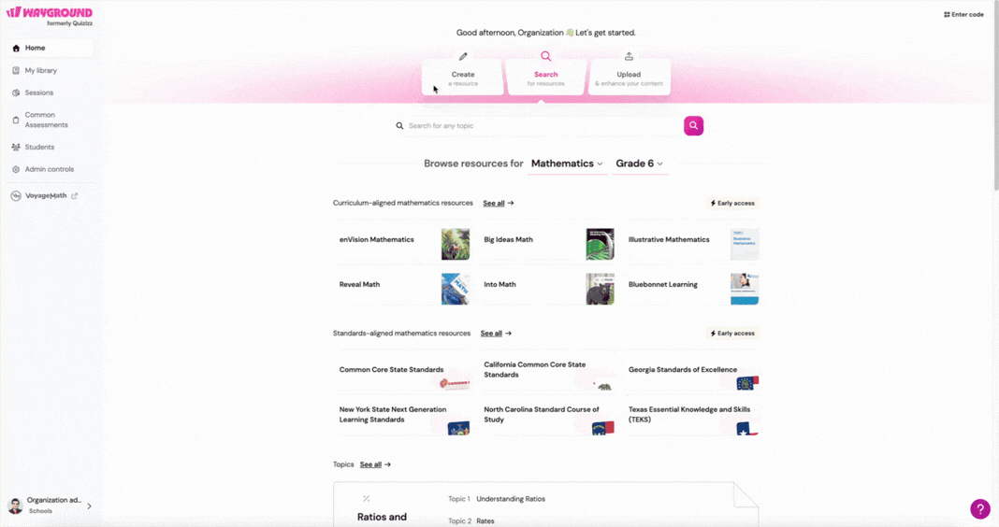Viewport: 999px width, 527px height.
Task: Click the pencil icon above Create
Action: point(463,57)
